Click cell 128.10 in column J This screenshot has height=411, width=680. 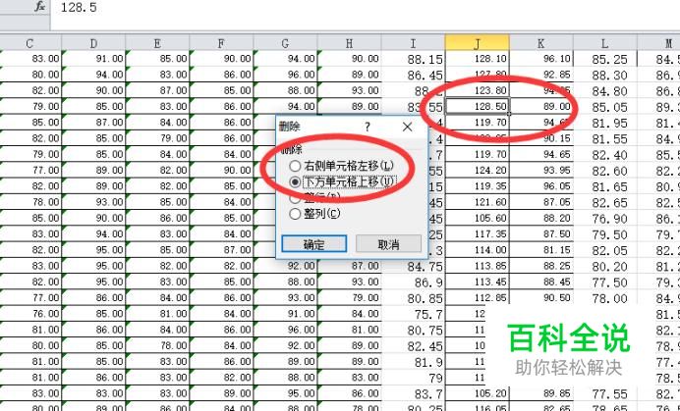(477, 59)
